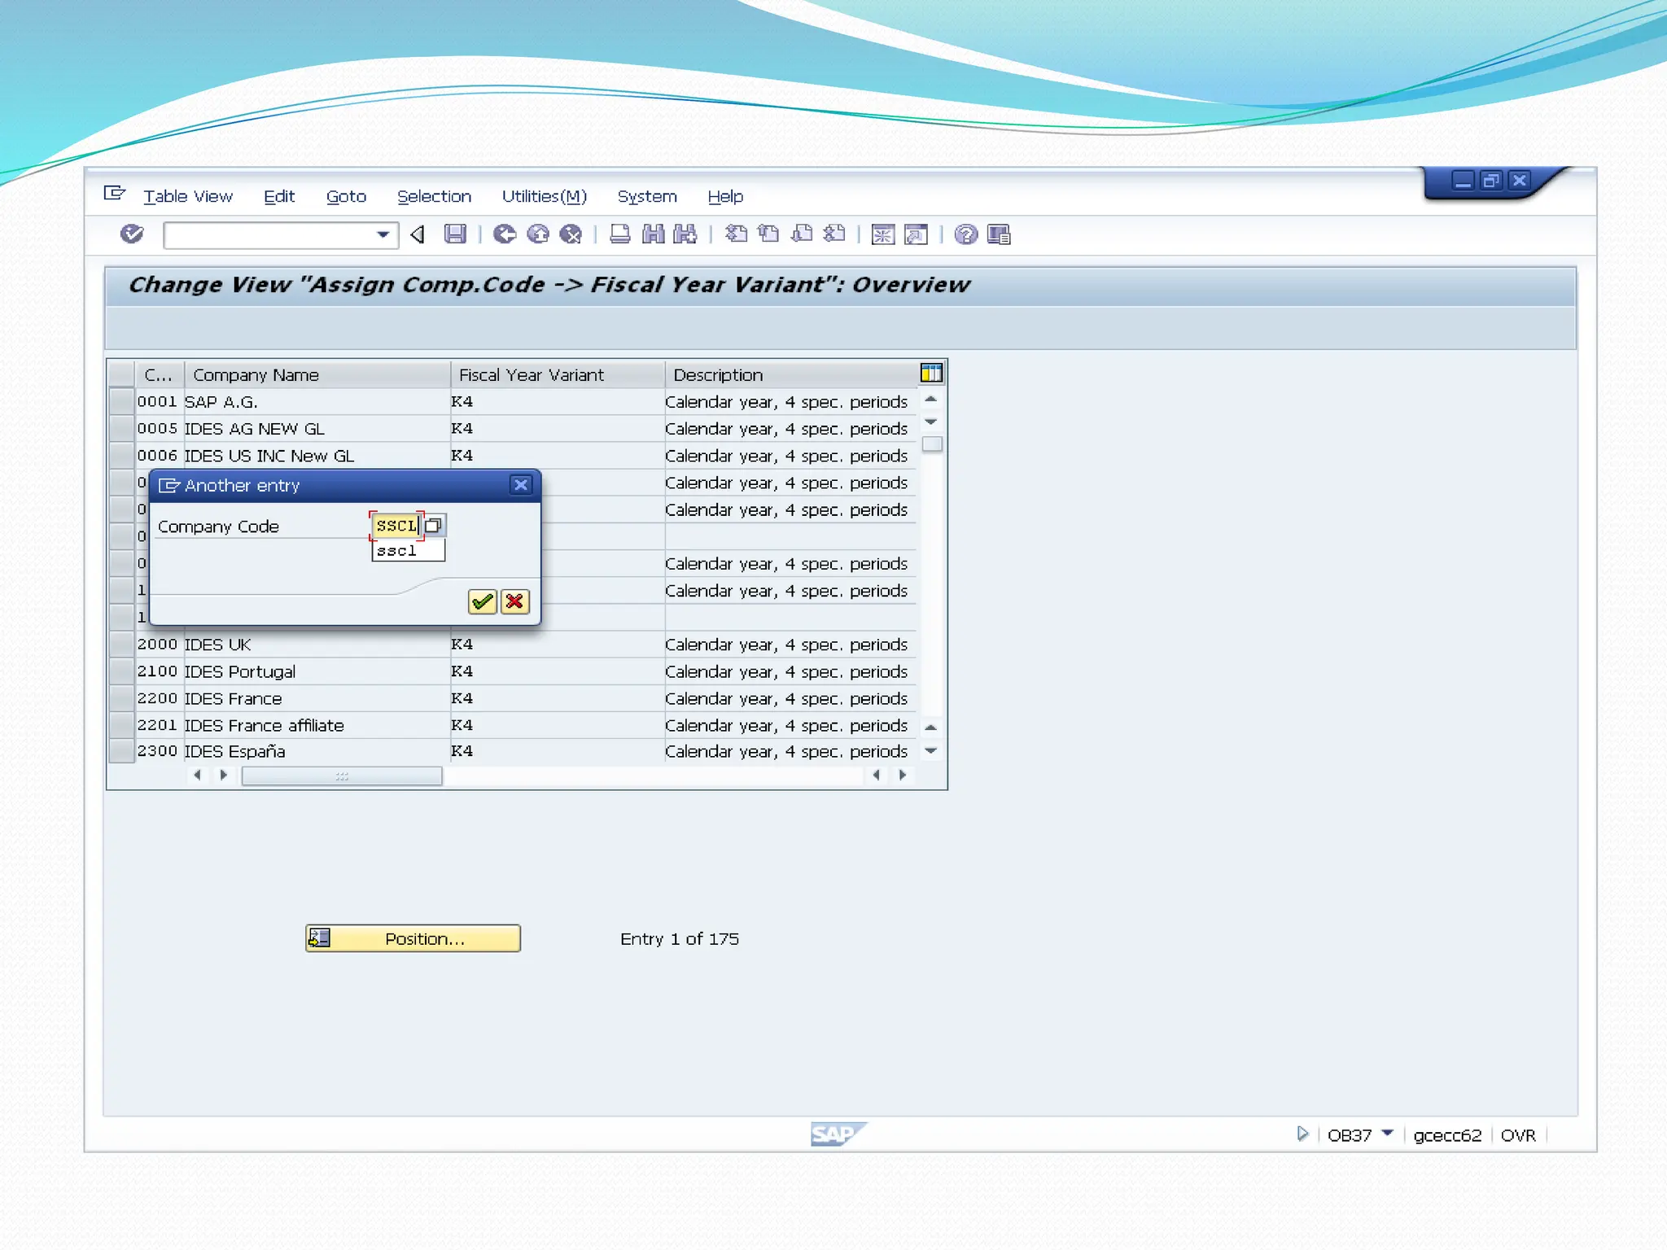
Task: Expand the status bar triangle arrow
Action: pyautogui.click(x=1302, y=1134)
